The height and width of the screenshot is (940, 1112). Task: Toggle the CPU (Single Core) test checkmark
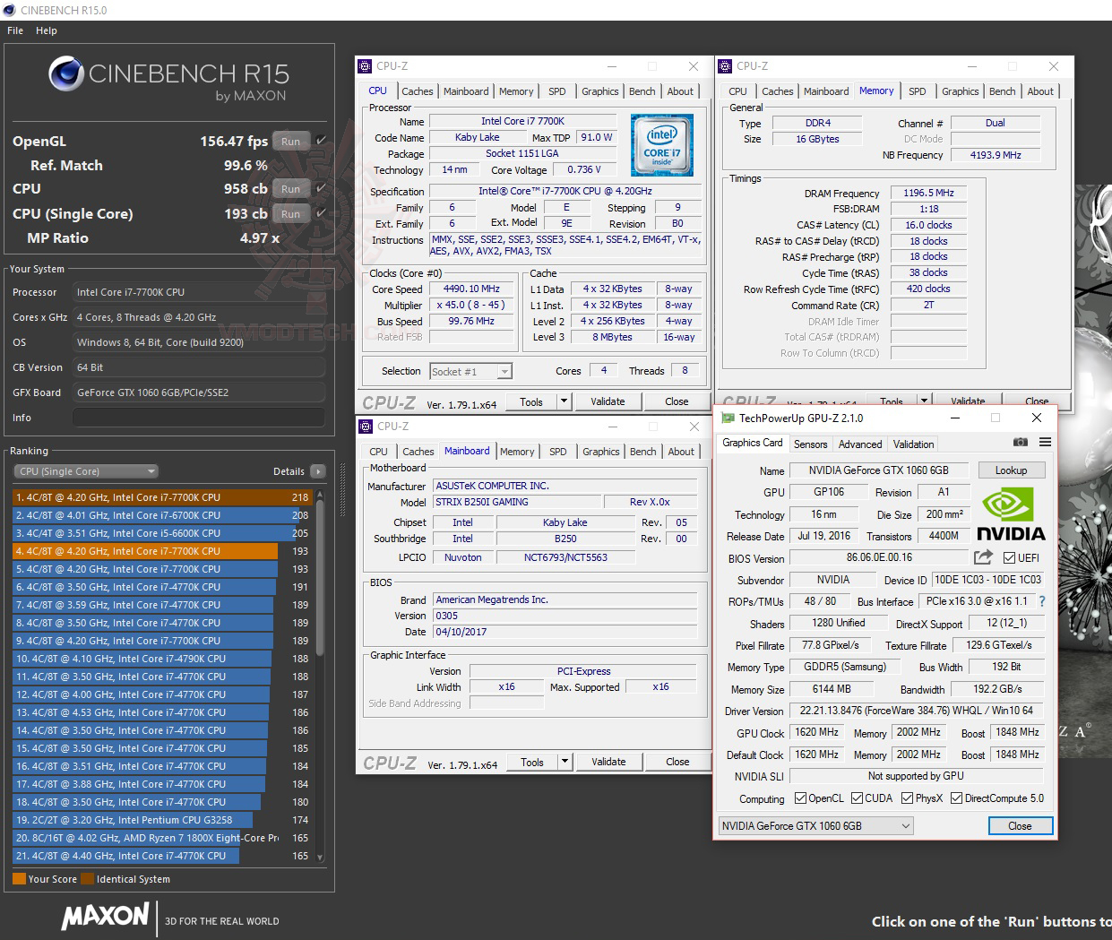pyautogui.click(x=321, y=213)
